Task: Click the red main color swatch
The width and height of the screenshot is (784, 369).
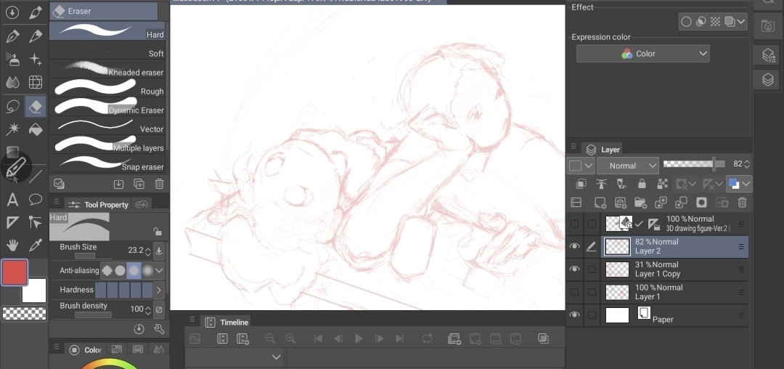Action: pyautogui.click(x=15, y=272)
